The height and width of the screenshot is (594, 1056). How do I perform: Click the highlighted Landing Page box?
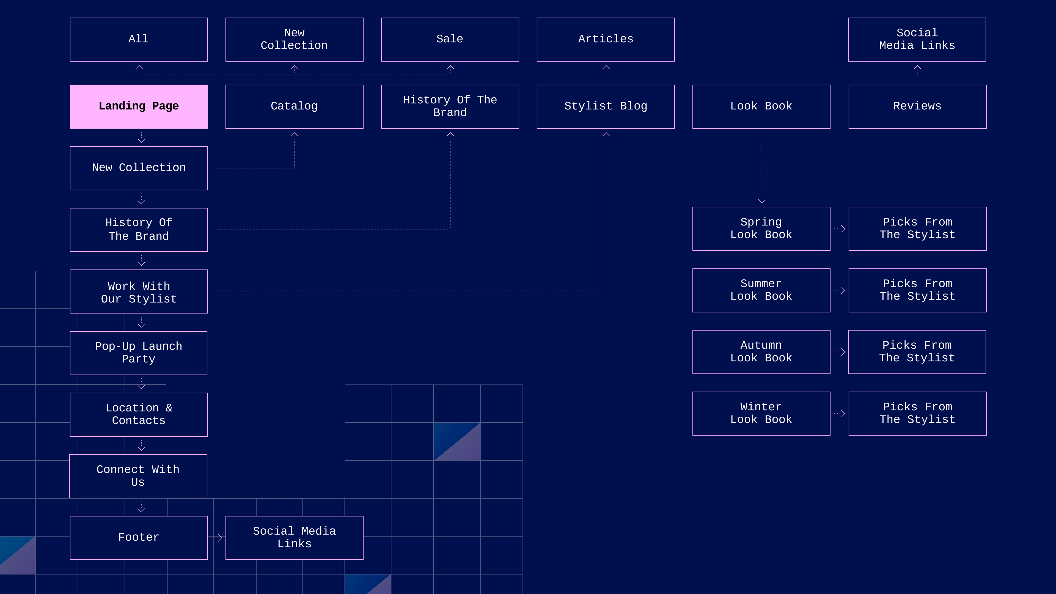(139, 106)
